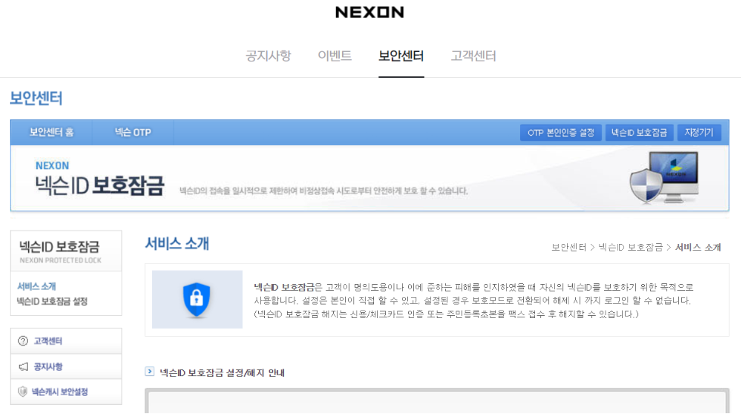This screenshot has height=417, width=741.
Task: Go to the 보안센터 홈 tab in the blue bar
Action: [51, 132]
